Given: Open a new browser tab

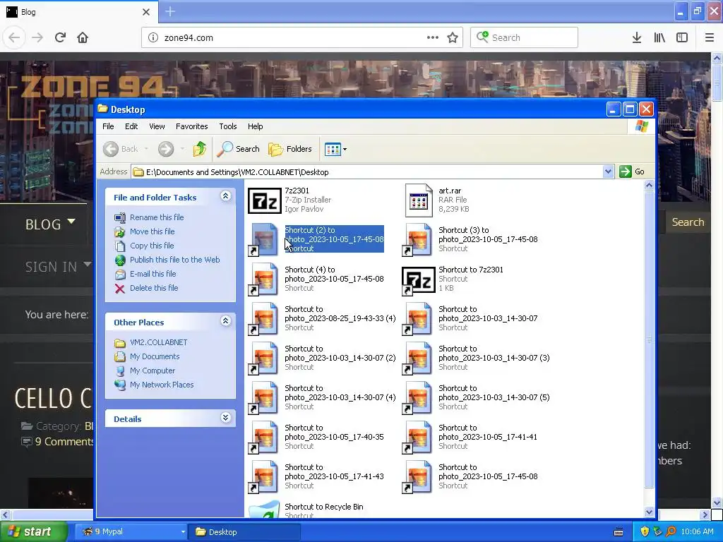Looking at the screenshot, I should click(170, 11).
